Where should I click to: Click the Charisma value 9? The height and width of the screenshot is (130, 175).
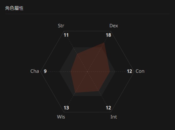pos(45,71)
